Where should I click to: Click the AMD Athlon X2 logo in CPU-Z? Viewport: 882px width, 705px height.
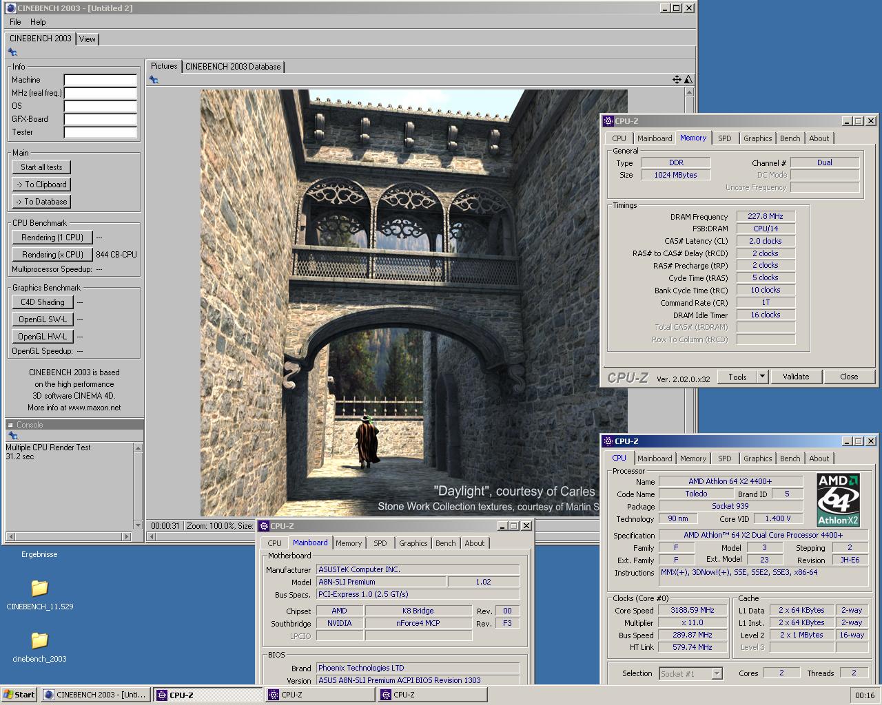pyautogui.click(x=838, y=500)
